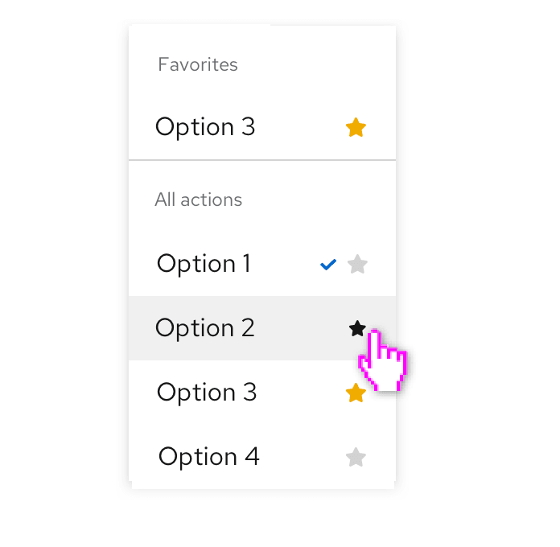The image size is (560, 547).
Task: Favorite Option 1 using its gray star
Action: [x=357, y=264]
